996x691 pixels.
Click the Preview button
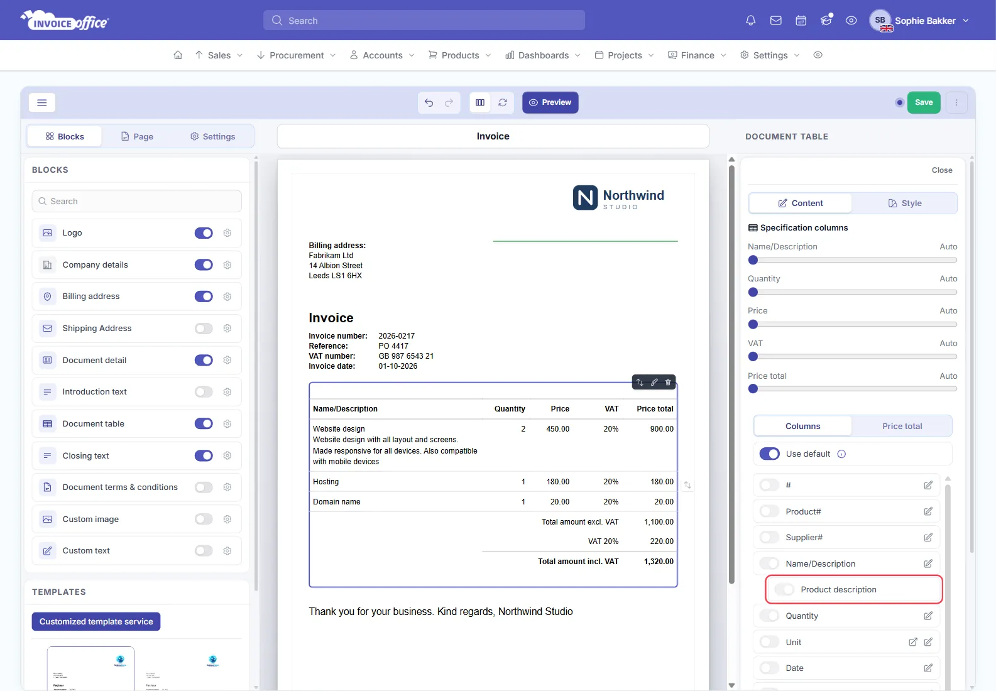(x=550, y=102)
